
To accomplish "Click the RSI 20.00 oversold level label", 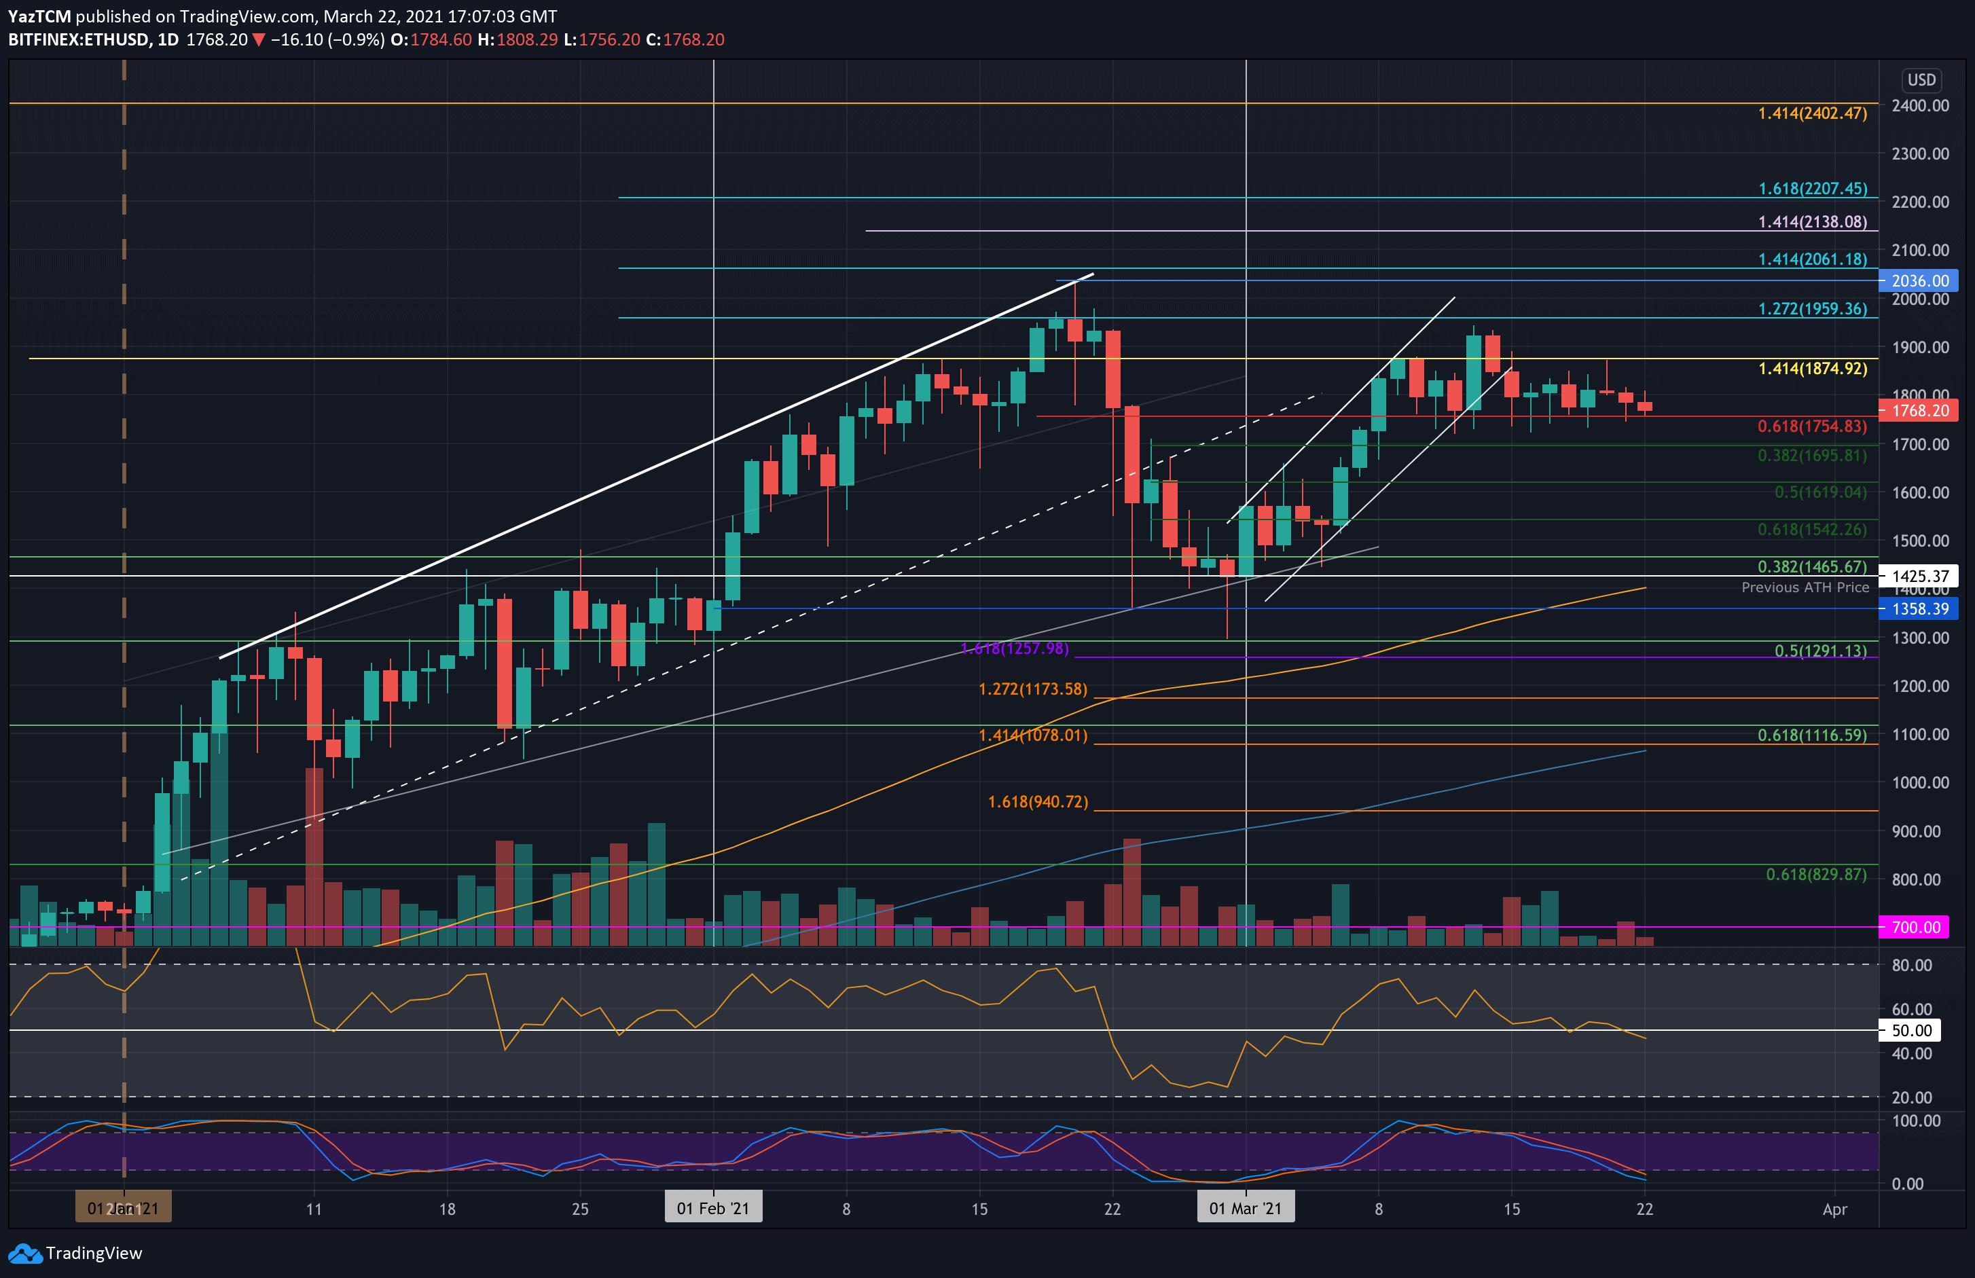I will point(1912,1097).
